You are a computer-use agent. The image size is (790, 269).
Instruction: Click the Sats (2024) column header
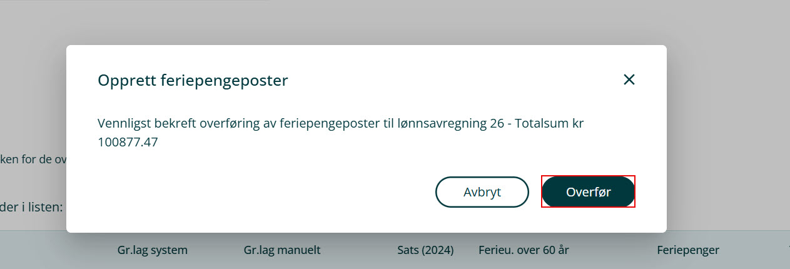[x=425, y=250]
